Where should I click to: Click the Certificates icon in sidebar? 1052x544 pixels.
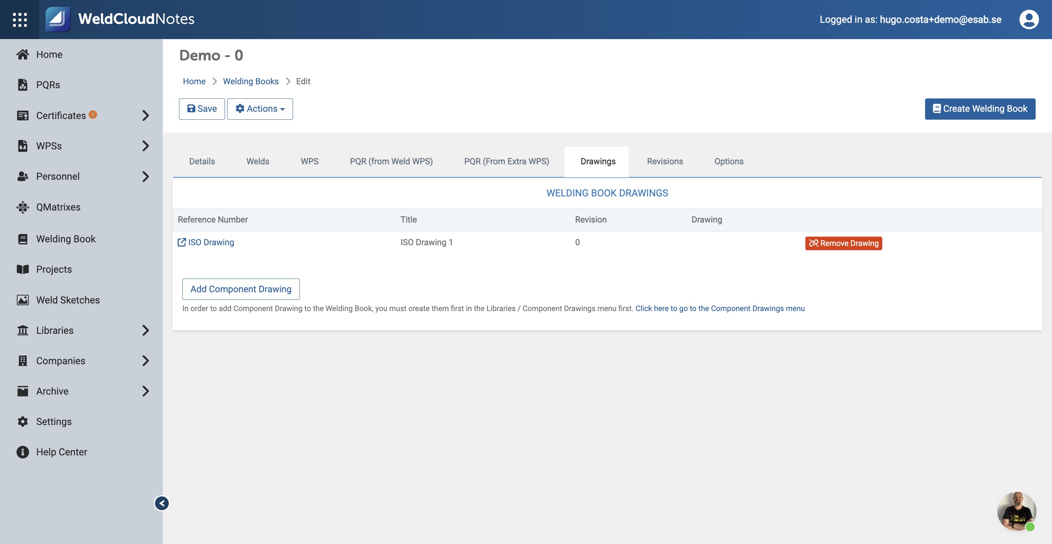point(23,116)
